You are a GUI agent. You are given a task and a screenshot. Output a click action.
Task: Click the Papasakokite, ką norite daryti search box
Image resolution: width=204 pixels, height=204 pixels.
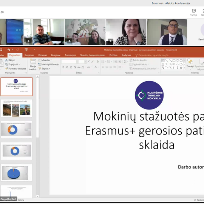[x=152, y=55]
